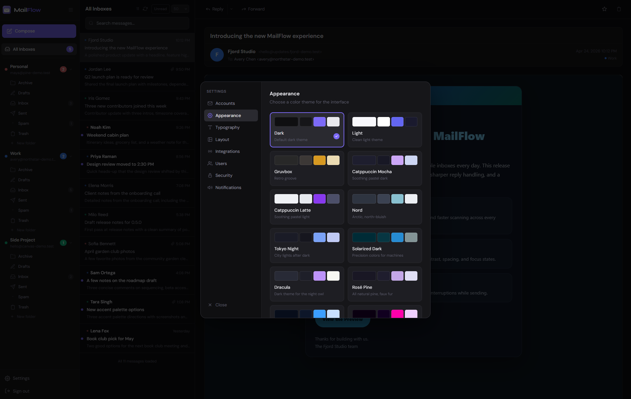The image size is (631, 399).
Task: Open Compose to write a new email
Action: coord(39,31)
